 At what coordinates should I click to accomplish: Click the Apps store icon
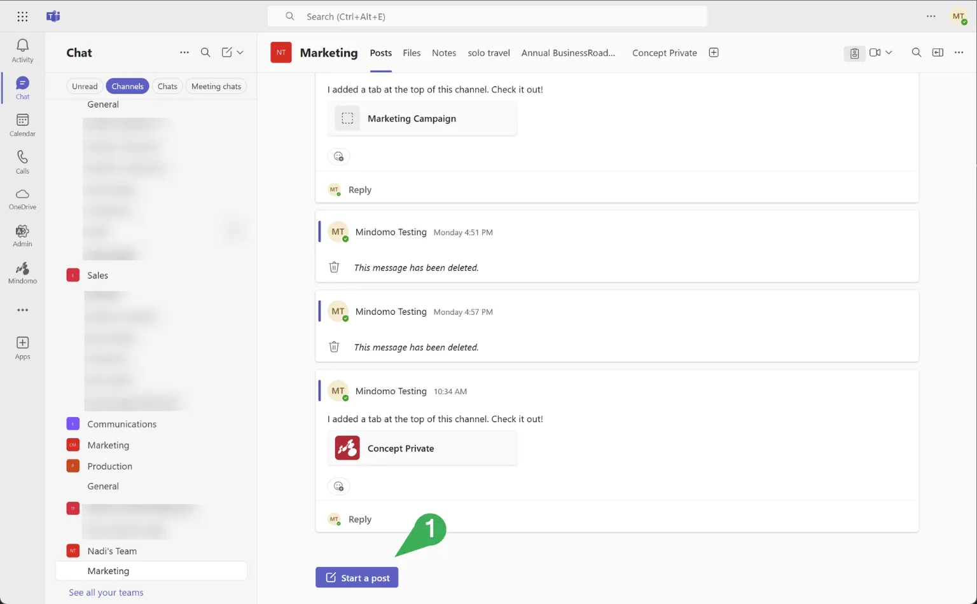click(22, 347)
